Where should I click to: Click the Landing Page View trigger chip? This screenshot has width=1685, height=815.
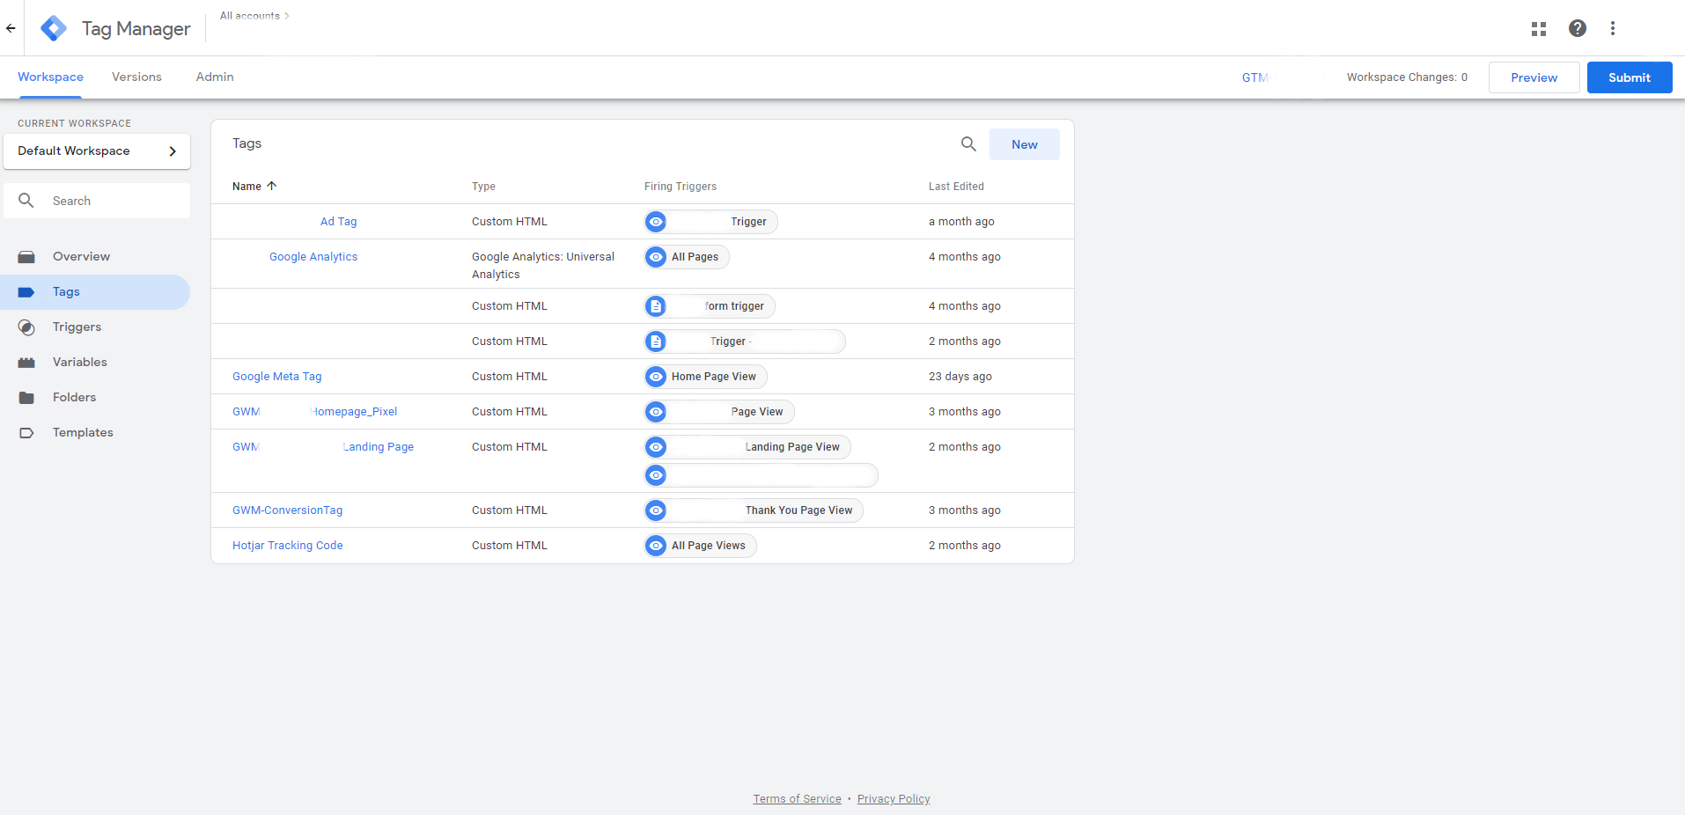747,447
